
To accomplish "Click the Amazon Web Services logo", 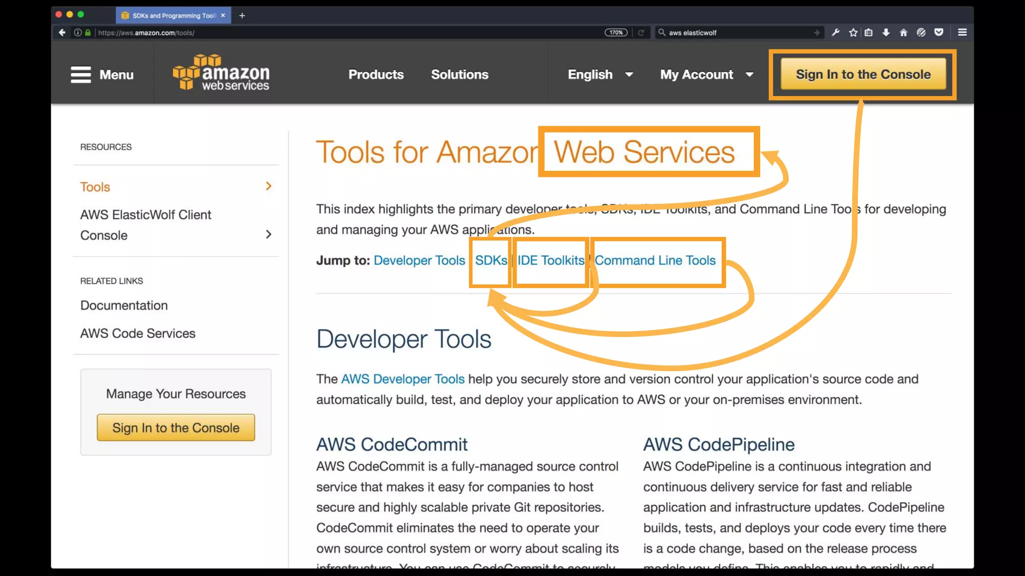I will (221, 72).
